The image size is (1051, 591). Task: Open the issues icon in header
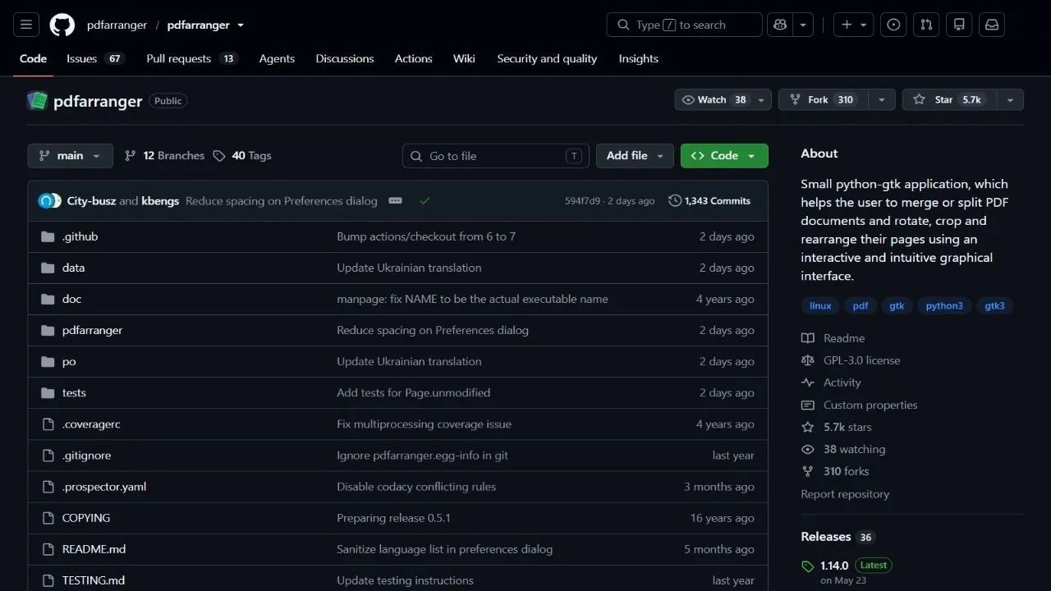click(x=893, y=25)
